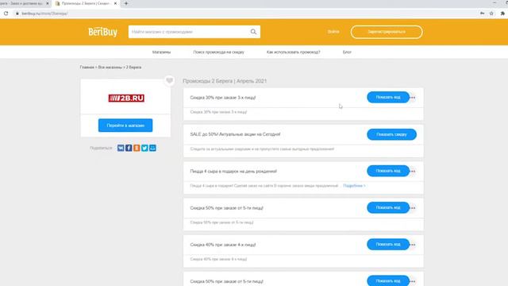The width and height of the screenshot is (508, 286).
Task: Click the Зарегистрироваться button
Action: point(387,32)
